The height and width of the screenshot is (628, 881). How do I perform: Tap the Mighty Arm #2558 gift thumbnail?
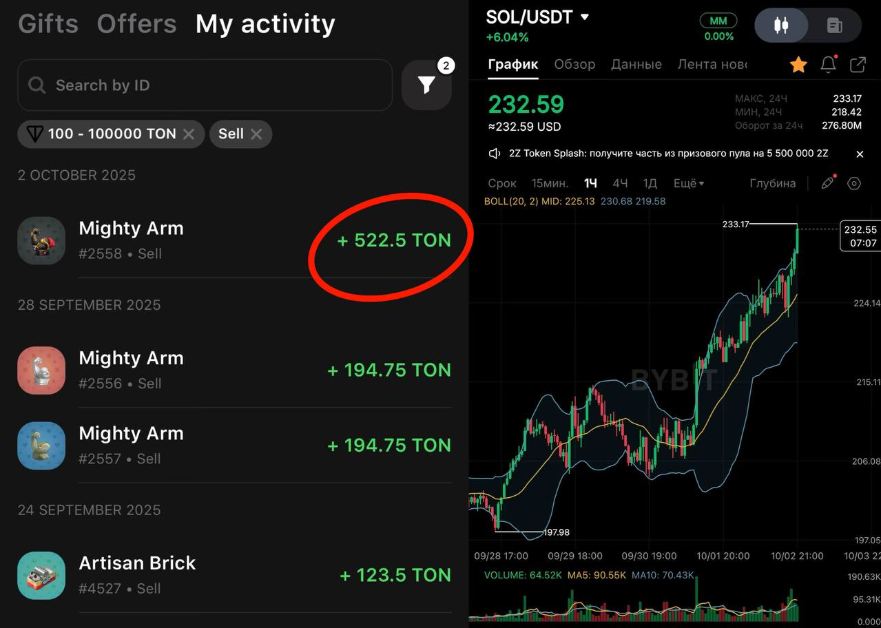41,240
